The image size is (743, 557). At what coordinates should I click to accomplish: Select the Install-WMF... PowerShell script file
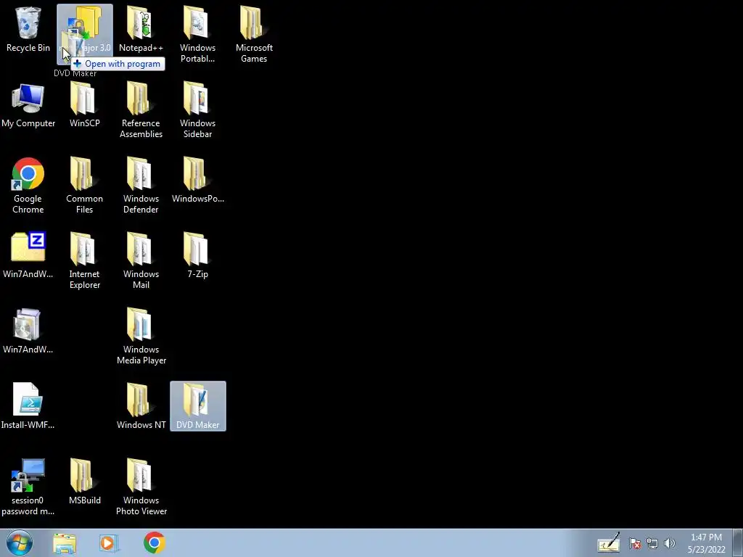[x=28, y=406]
